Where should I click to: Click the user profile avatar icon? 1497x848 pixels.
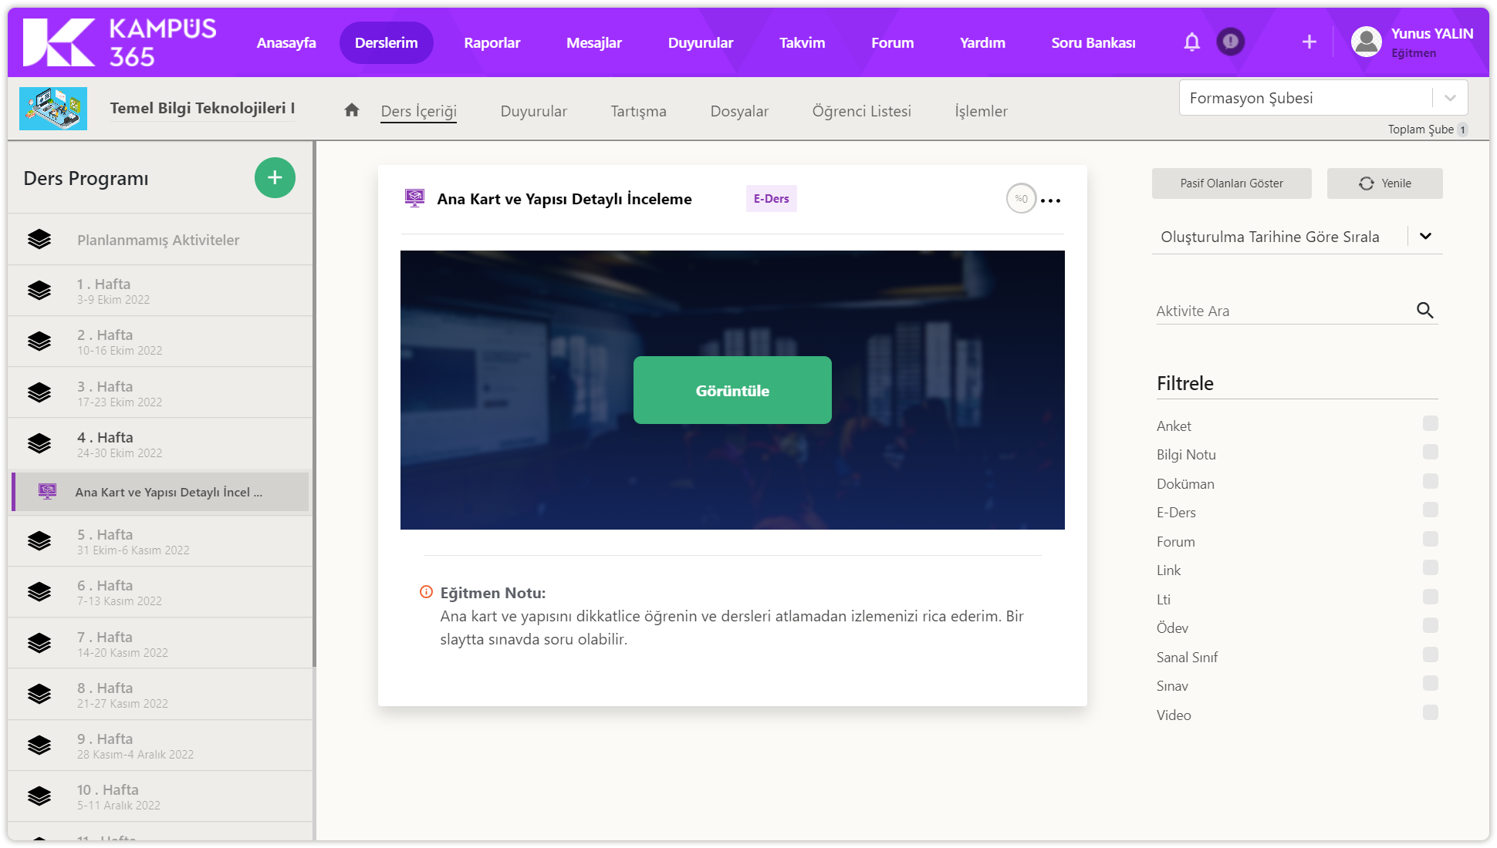(x=1366, y=42)
